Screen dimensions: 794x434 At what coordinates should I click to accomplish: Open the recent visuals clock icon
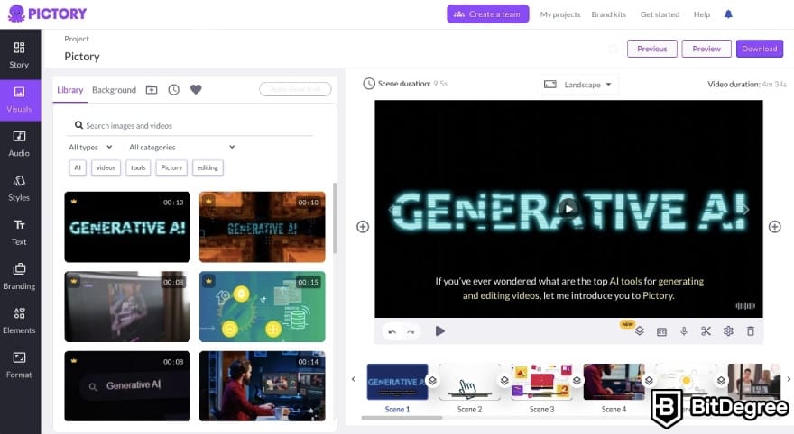[173, 90]
